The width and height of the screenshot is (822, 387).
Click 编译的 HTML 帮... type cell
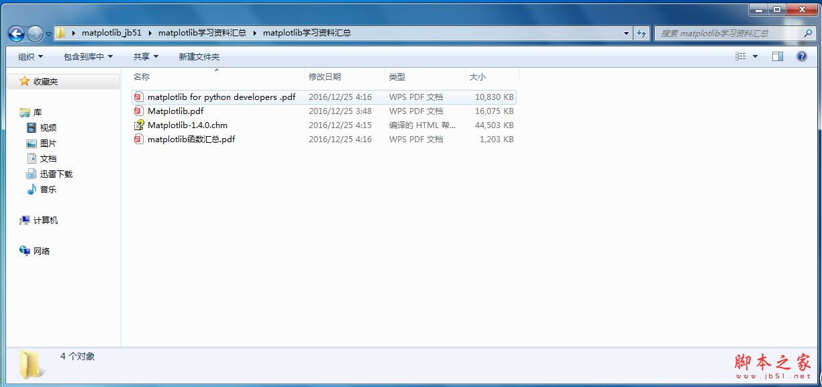coord(423,125)
